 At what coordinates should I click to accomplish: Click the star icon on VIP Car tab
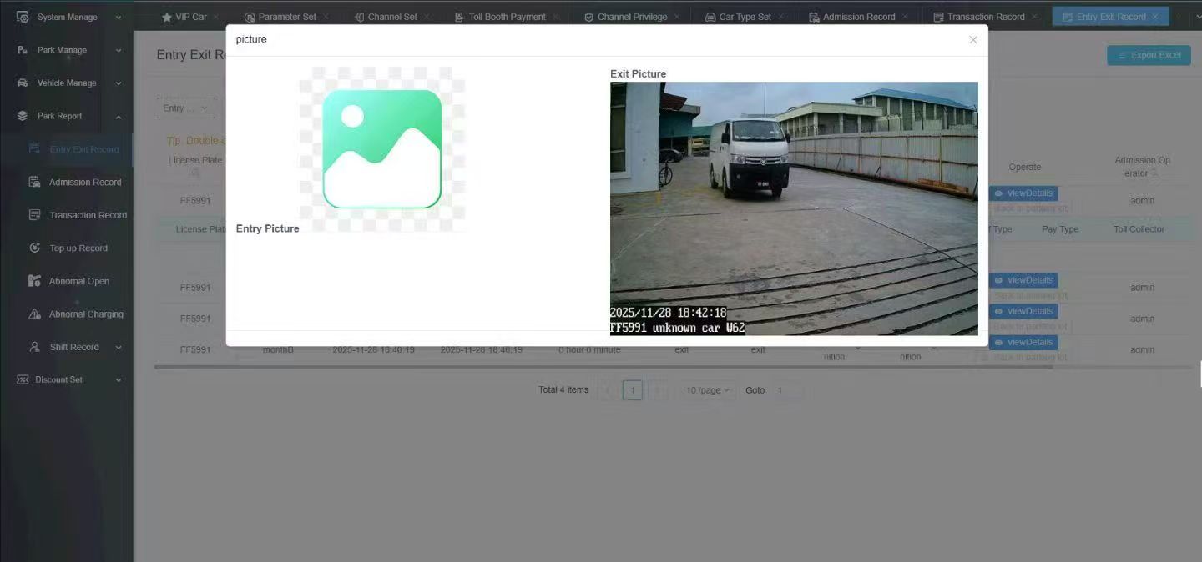166,17
